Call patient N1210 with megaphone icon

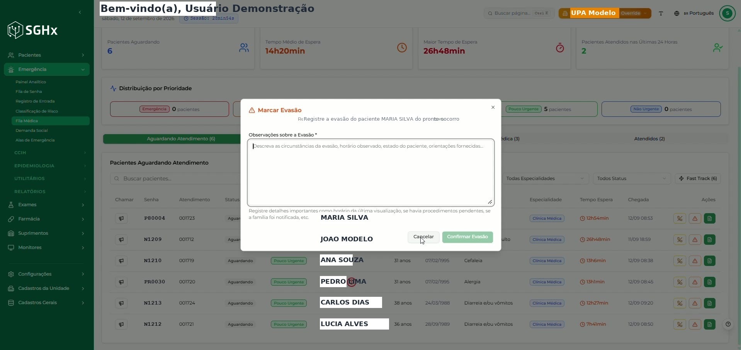[121, 261]
